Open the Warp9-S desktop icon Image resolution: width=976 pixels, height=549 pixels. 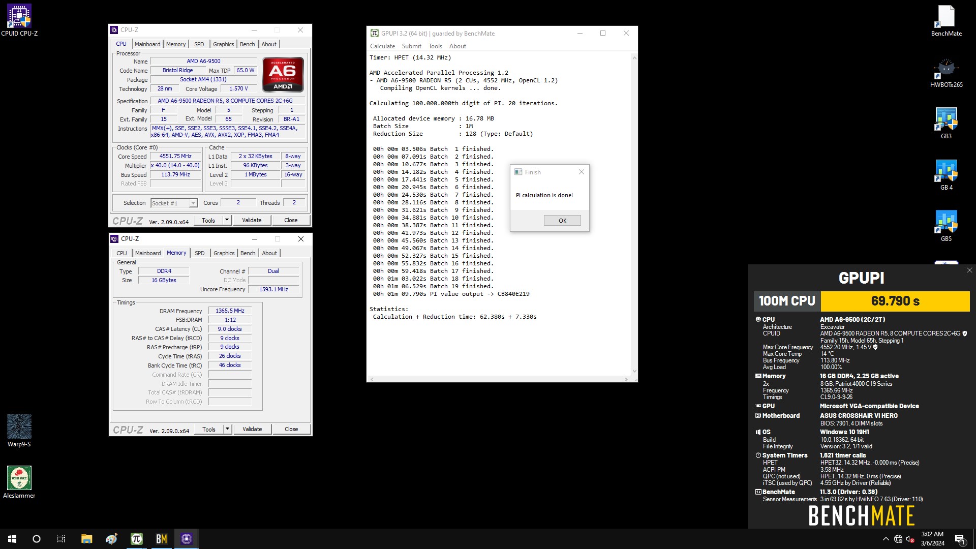coord(19,431)
